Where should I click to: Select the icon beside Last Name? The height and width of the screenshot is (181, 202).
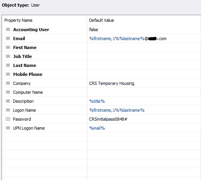(x=8, y=65)
